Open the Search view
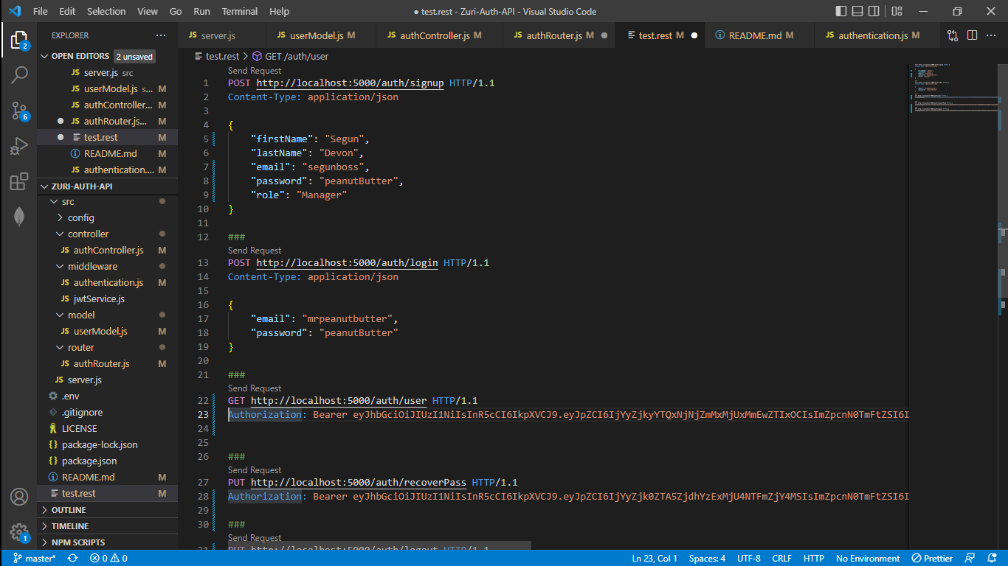Screen dimensions: 1008x566 point(19,74)
